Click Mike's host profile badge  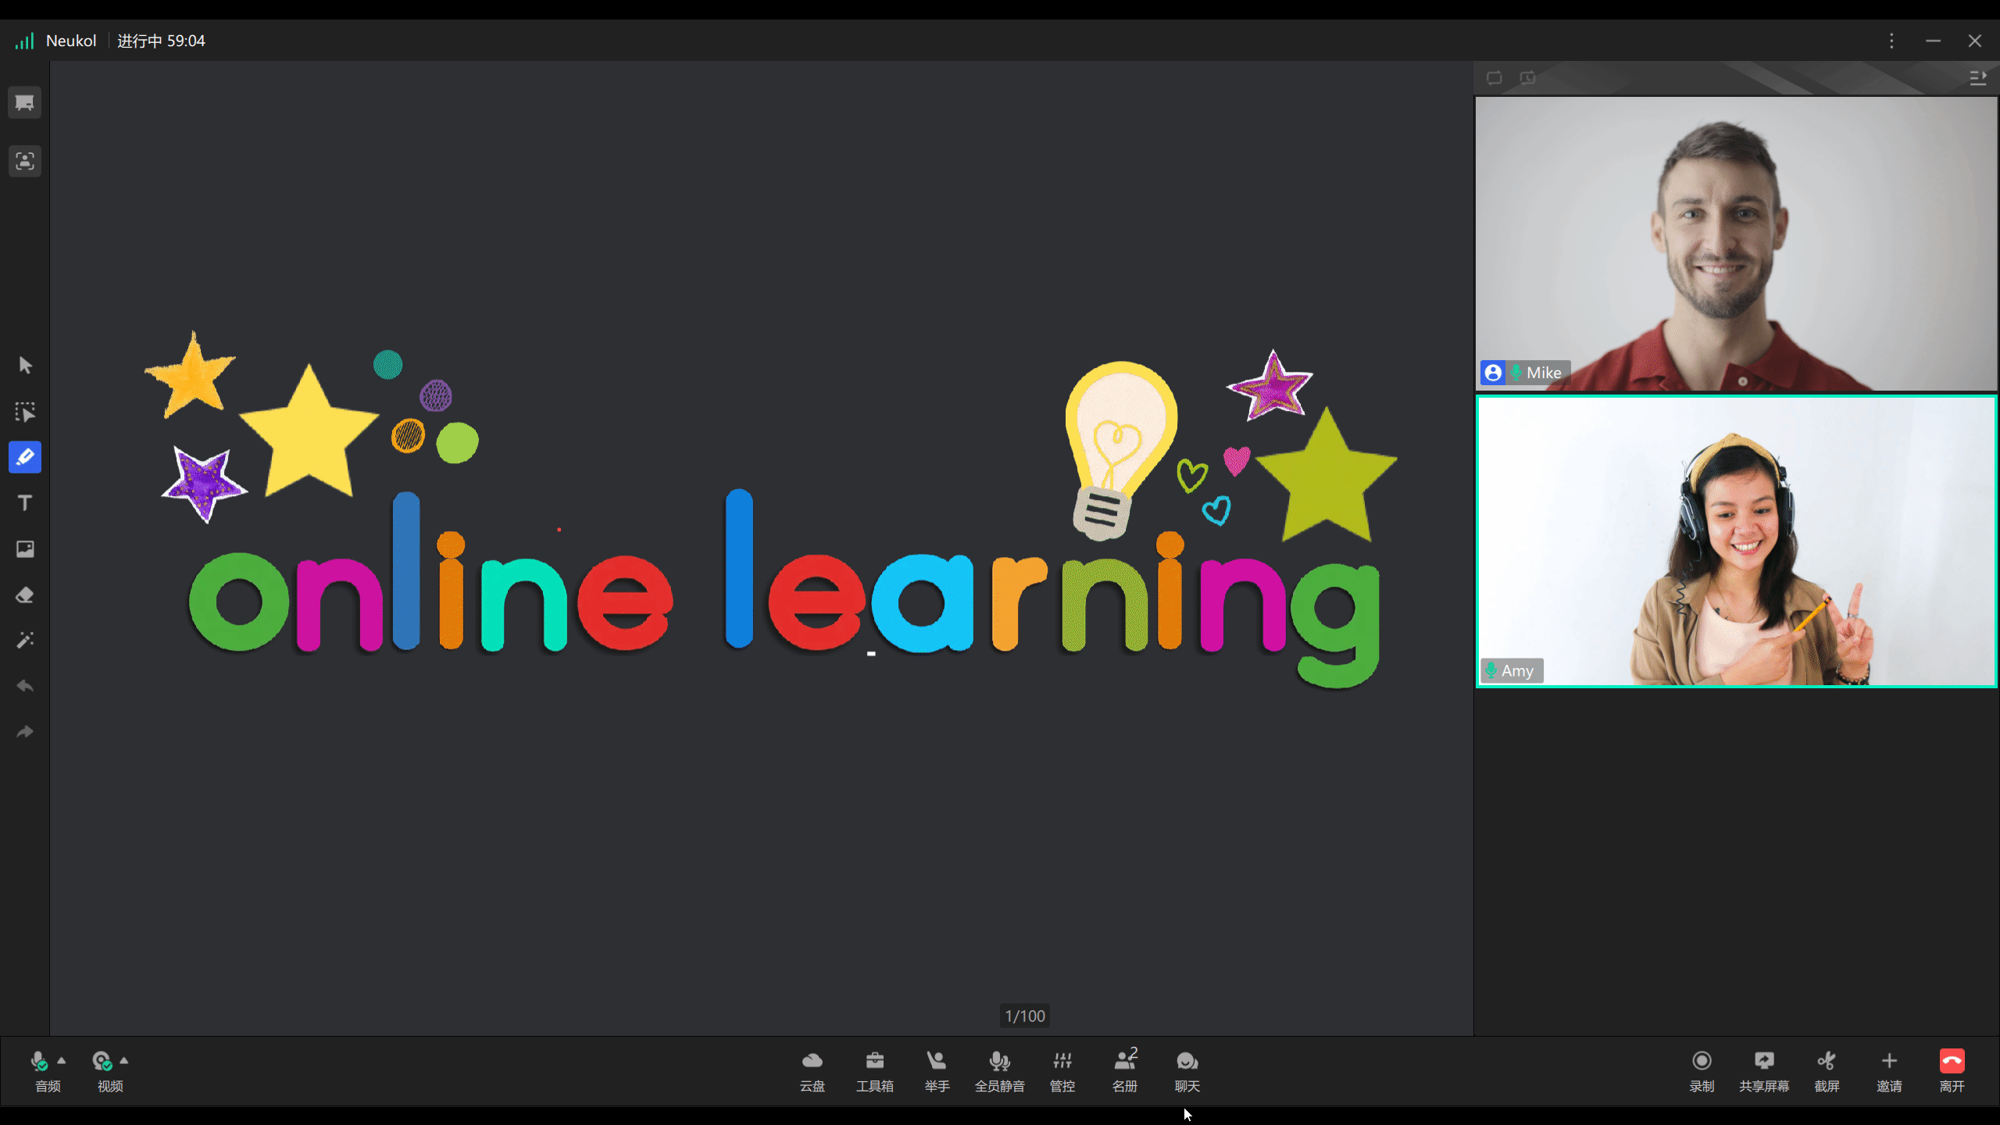1493,373
